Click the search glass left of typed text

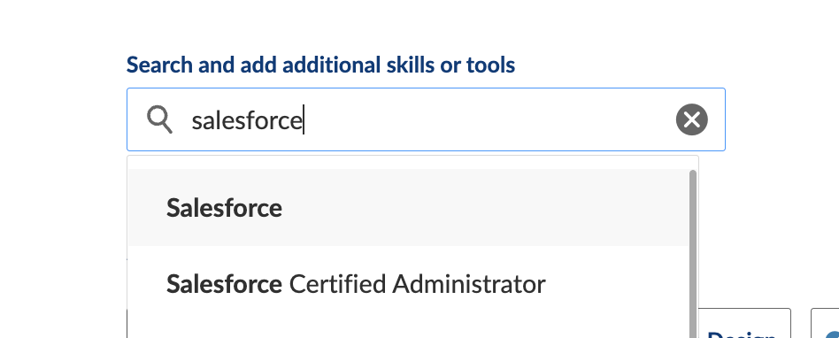(159, 119)
